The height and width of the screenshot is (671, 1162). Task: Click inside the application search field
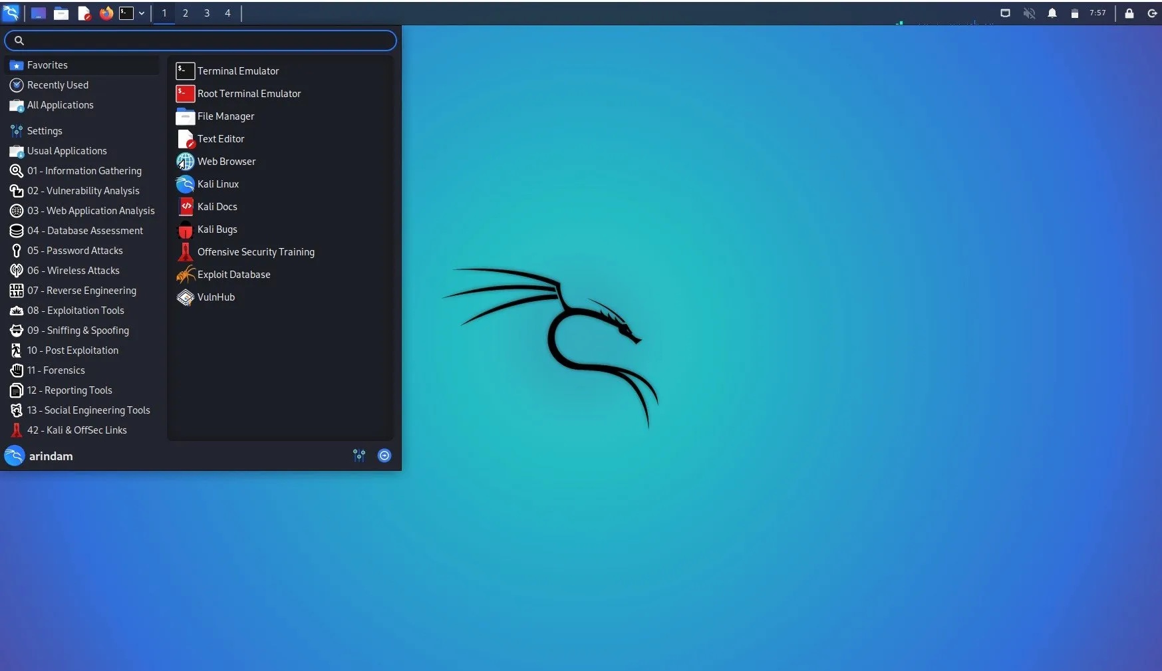click(200, 40)
